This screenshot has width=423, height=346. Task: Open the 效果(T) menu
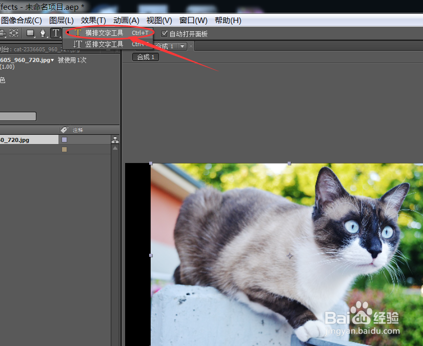click(x=93, y=21)
